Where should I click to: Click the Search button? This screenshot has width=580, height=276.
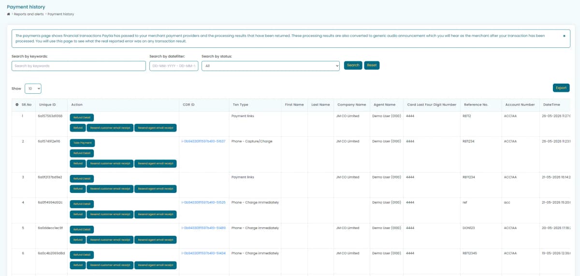click(353, 65)
